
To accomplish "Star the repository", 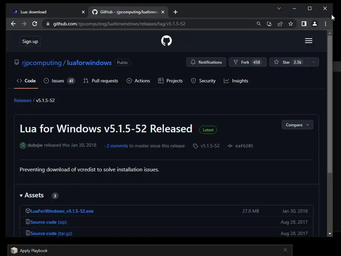I will pos(289,62).
